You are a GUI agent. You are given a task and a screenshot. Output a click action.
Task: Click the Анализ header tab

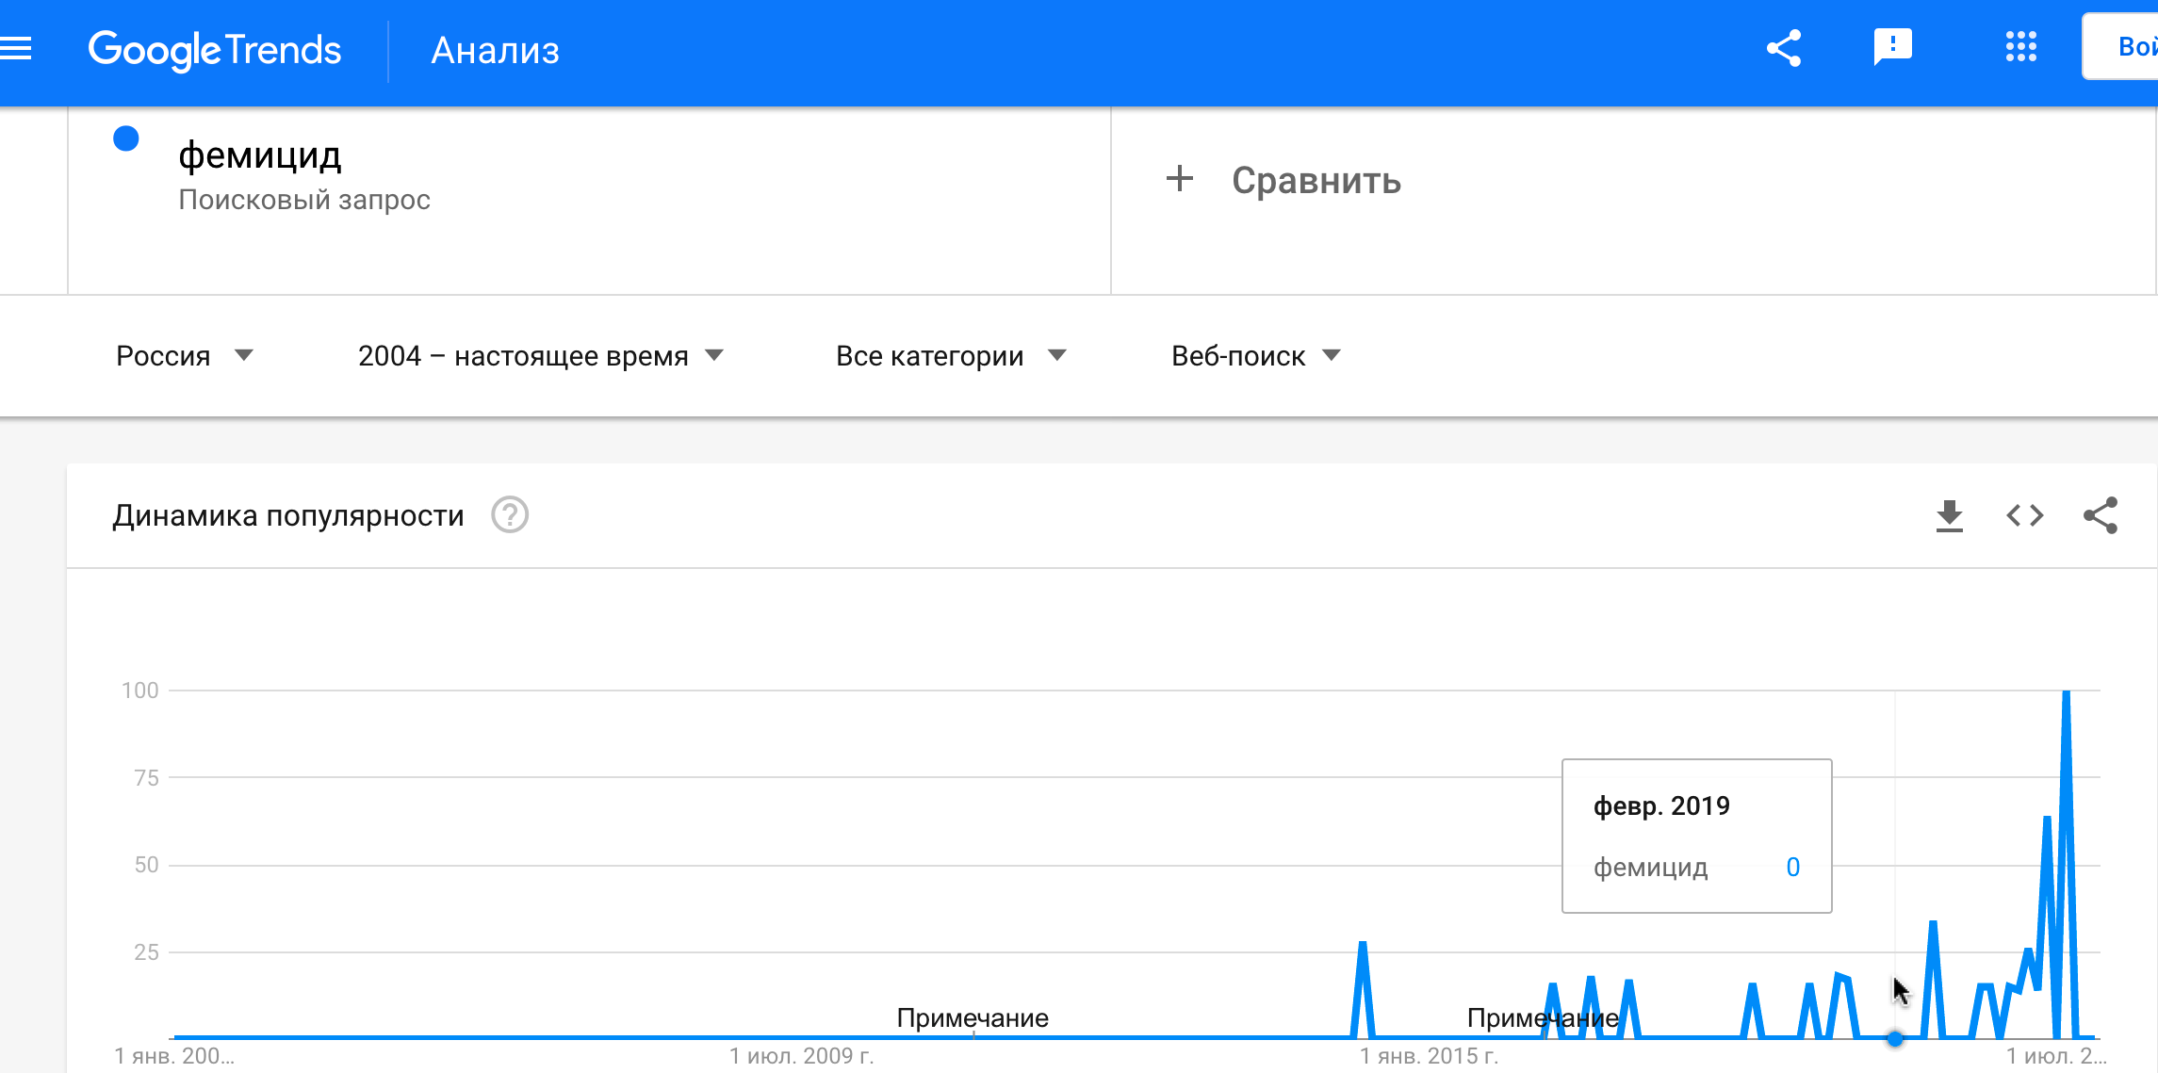pyautogui.click(x=495, y=51)
